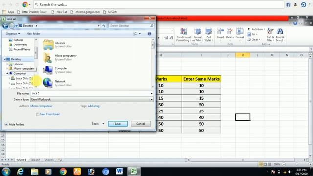
Task: Adjust Excel zoom slider
Action: [297, 164]
